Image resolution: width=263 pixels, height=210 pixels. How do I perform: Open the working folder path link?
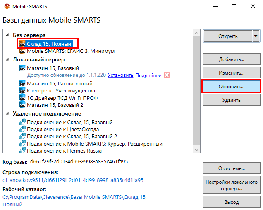click(74, 201)
